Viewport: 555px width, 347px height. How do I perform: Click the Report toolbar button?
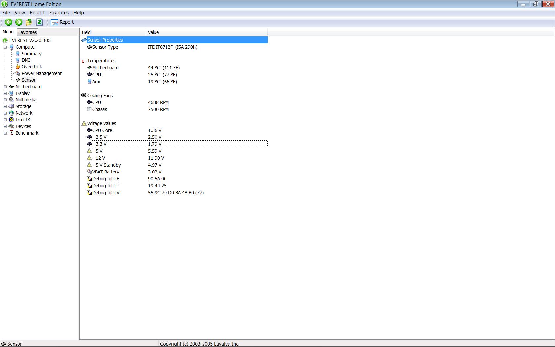click(x=62, y=22)
